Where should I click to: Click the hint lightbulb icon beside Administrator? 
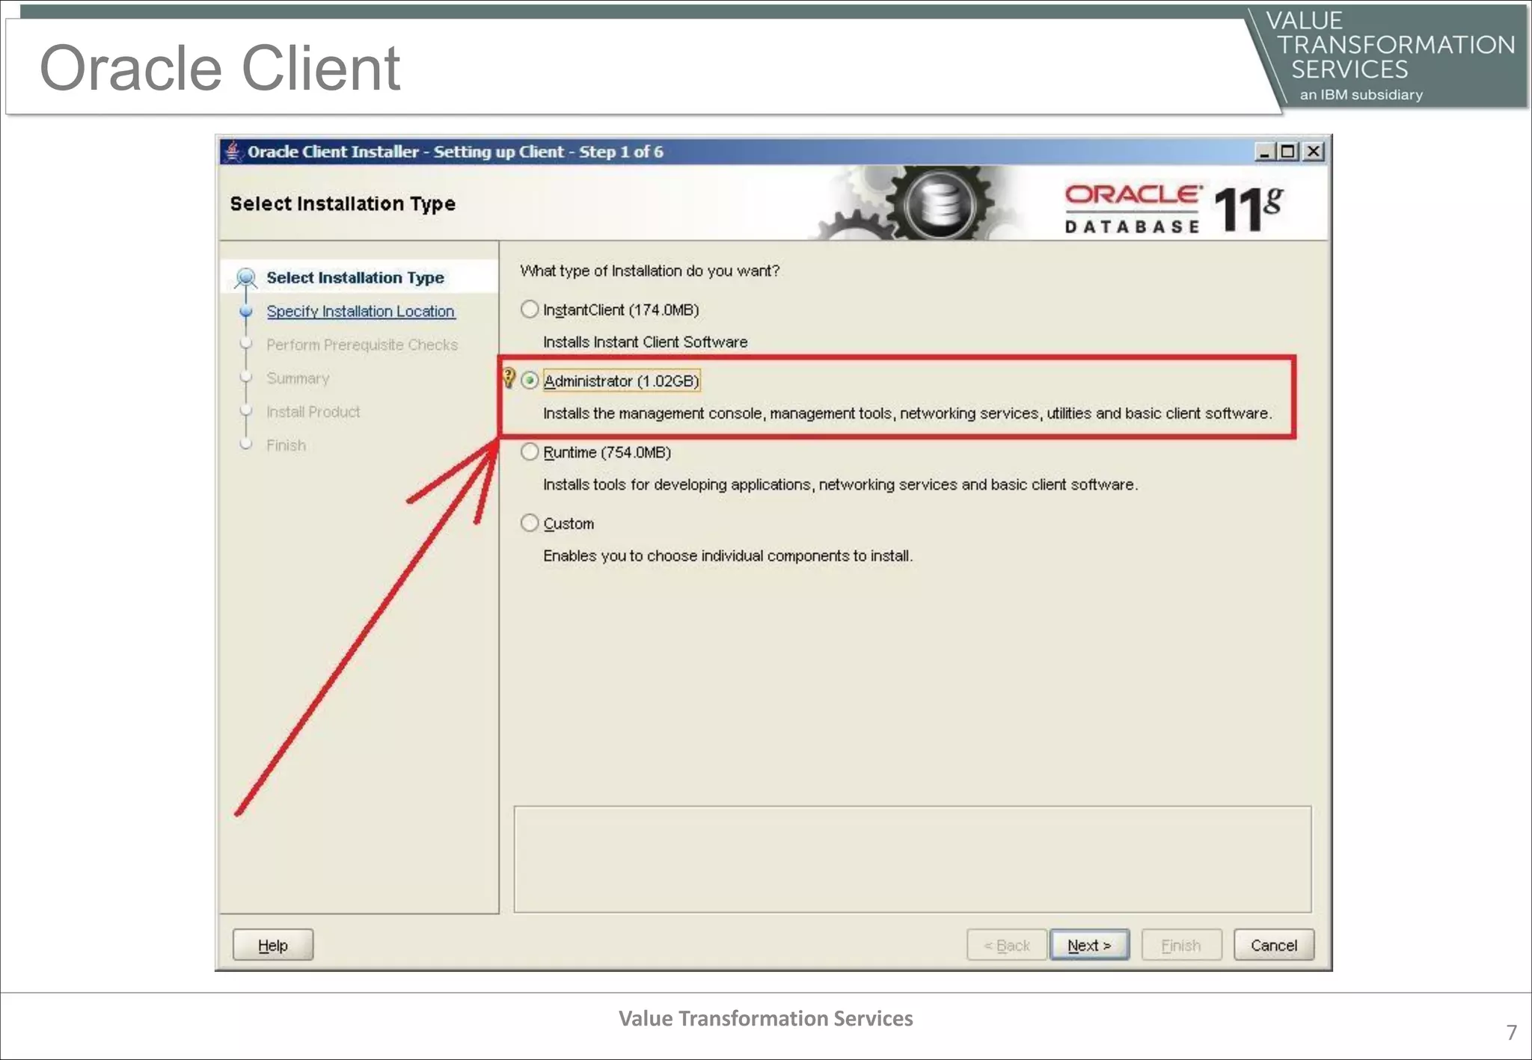coord(509,378)
